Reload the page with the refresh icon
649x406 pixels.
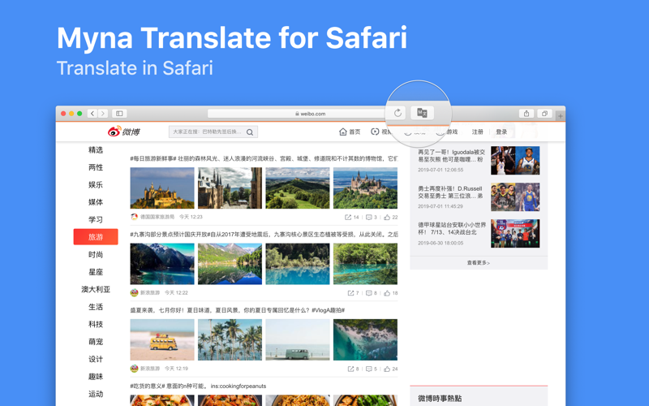398,113
